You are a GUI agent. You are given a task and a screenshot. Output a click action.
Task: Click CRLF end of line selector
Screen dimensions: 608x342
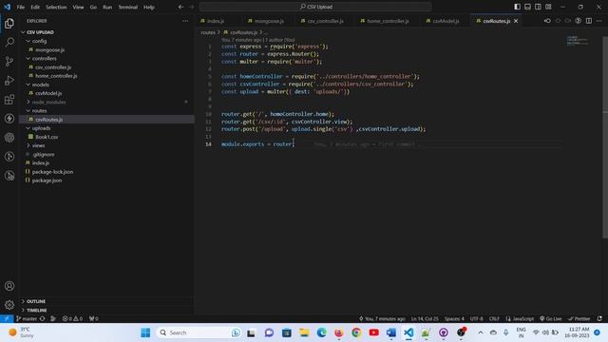point(494,319)
